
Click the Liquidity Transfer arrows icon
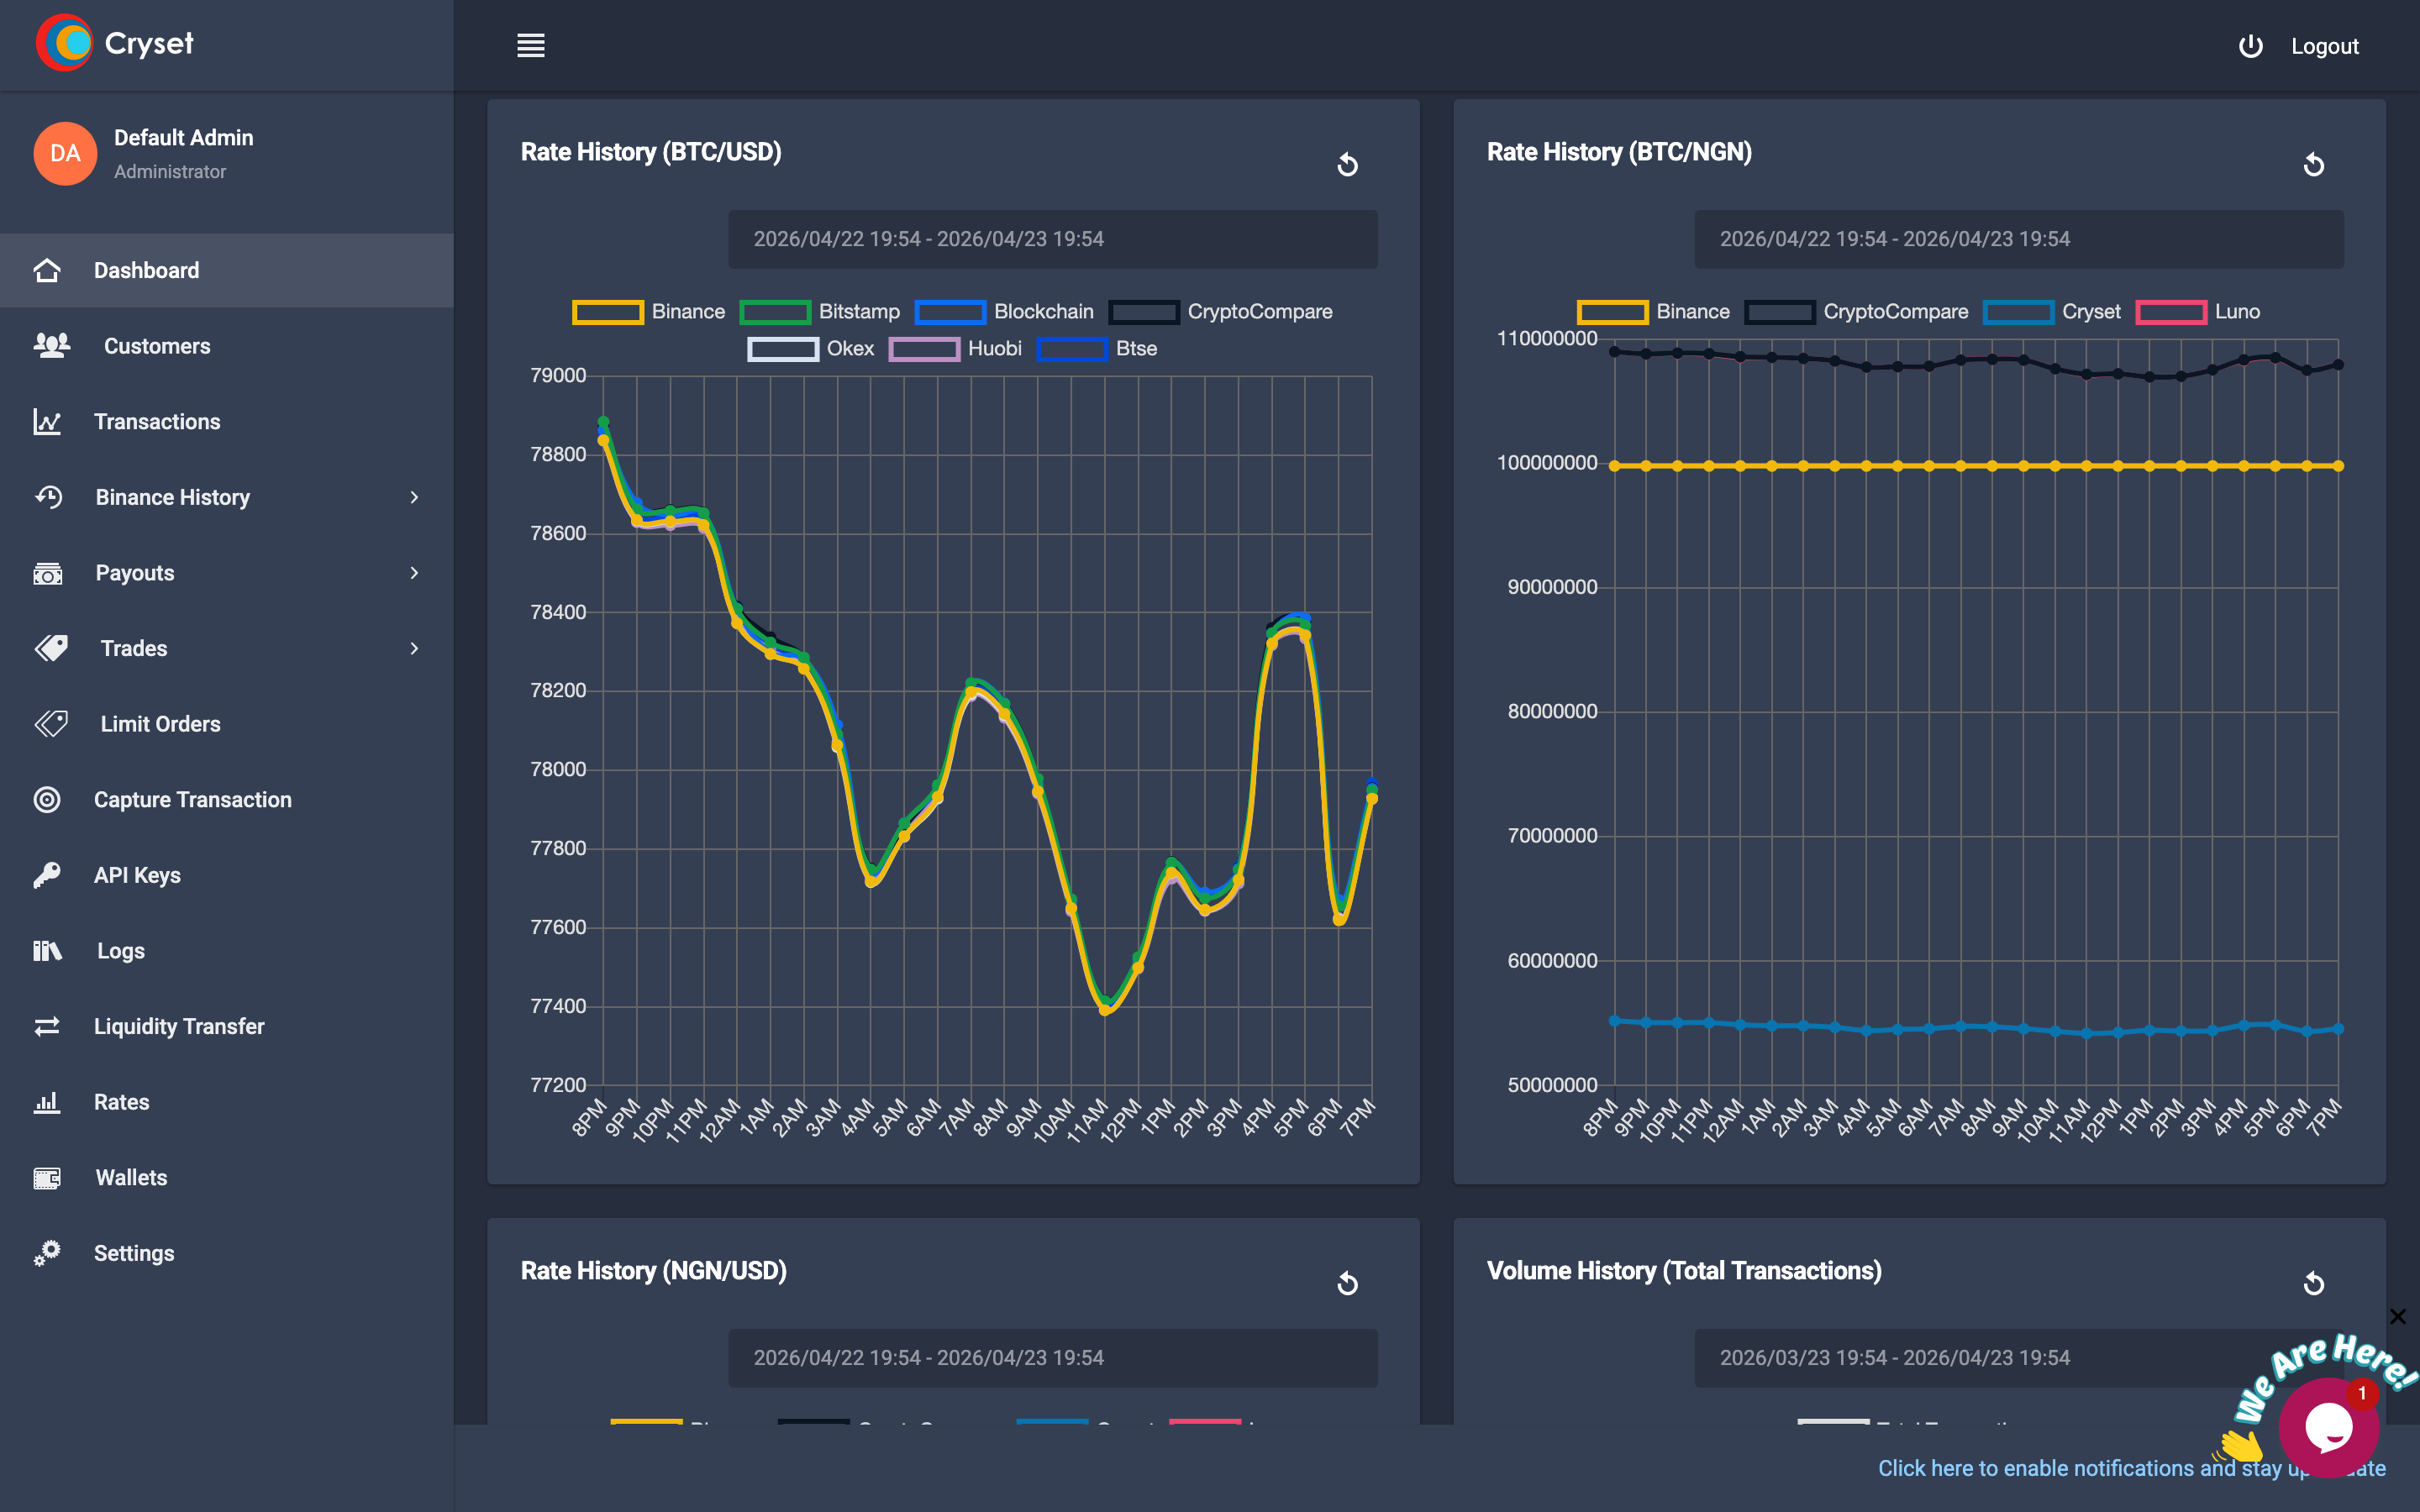pyautogui.click(x=47, y=1026)
